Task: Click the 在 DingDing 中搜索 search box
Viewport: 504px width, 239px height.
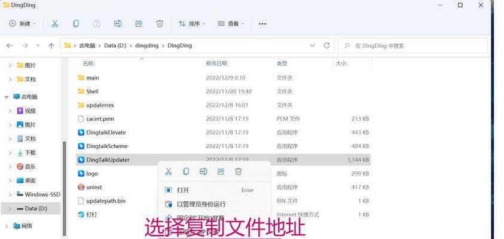Action: click(x=413, y=45)
